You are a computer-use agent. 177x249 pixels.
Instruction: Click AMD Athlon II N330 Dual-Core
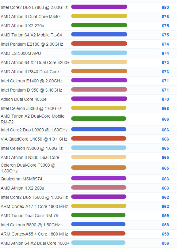[30, 158]
